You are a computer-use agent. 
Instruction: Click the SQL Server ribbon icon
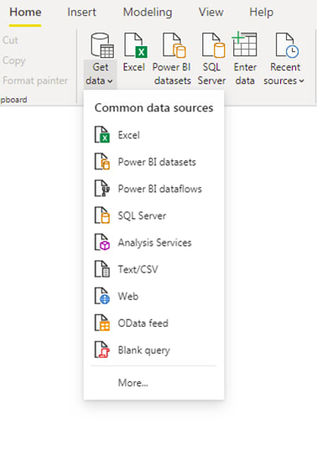point(213,45)
